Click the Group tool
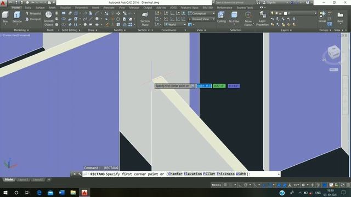351x197 pixels. [x=322, y=17]
